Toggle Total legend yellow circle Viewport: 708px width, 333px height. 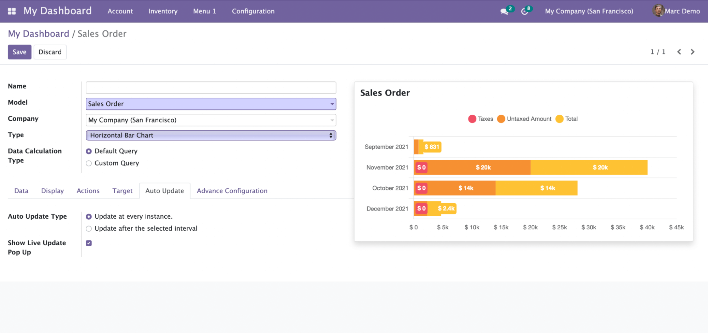(559, 119)
